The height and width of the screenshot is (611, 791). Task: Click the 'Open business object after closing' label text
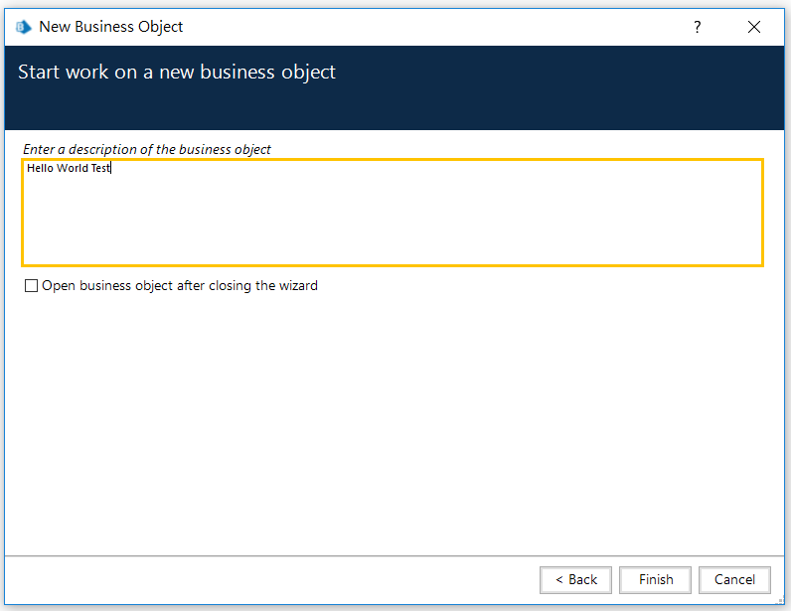coord(179,286)
